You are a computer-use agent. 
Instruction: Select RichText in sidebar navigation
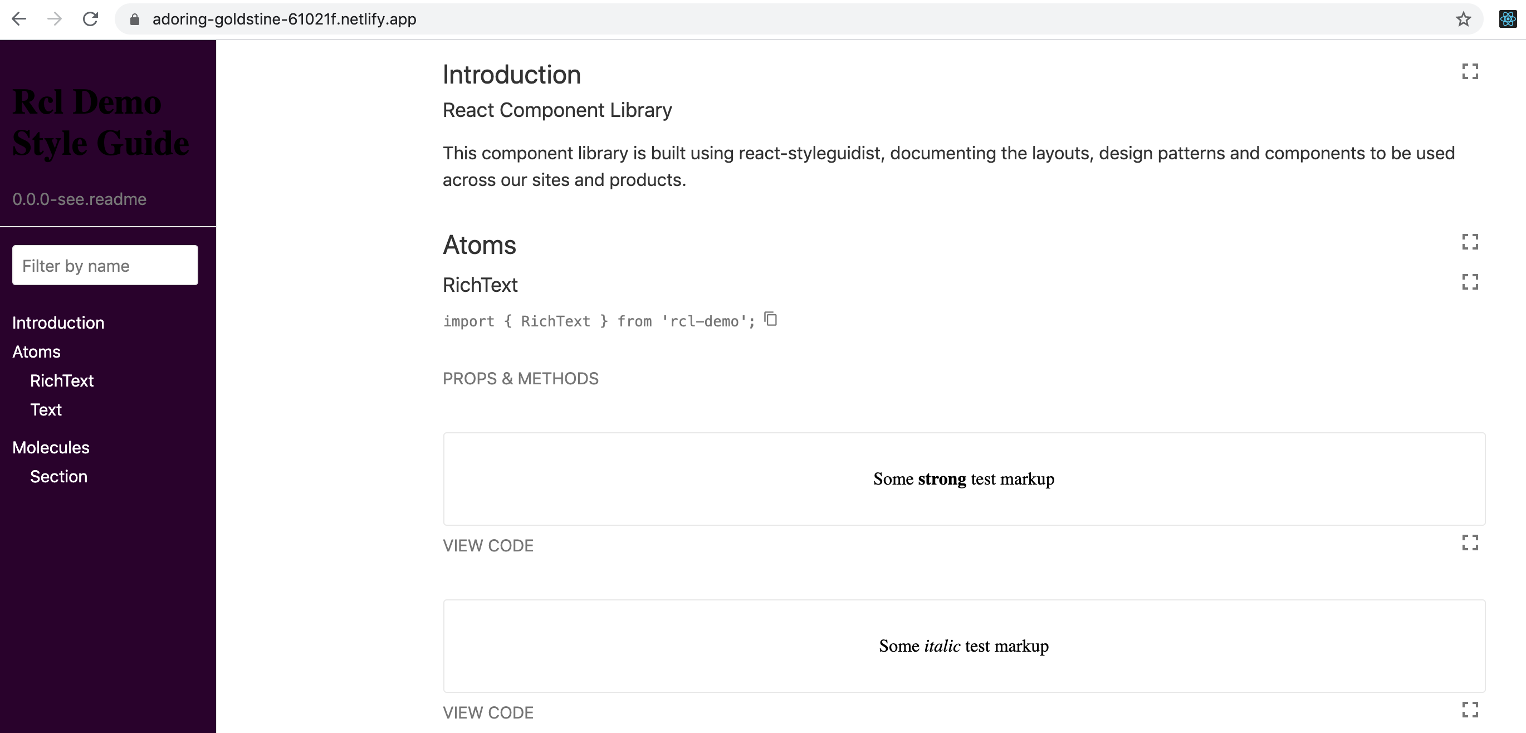(62, 381)
